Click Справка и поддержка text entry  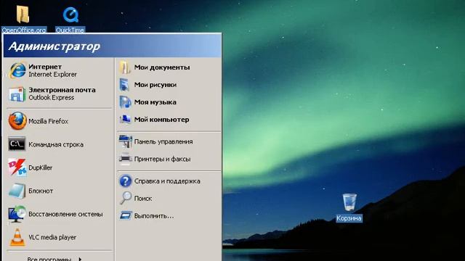pyautogui.click(x=167, y=181)
